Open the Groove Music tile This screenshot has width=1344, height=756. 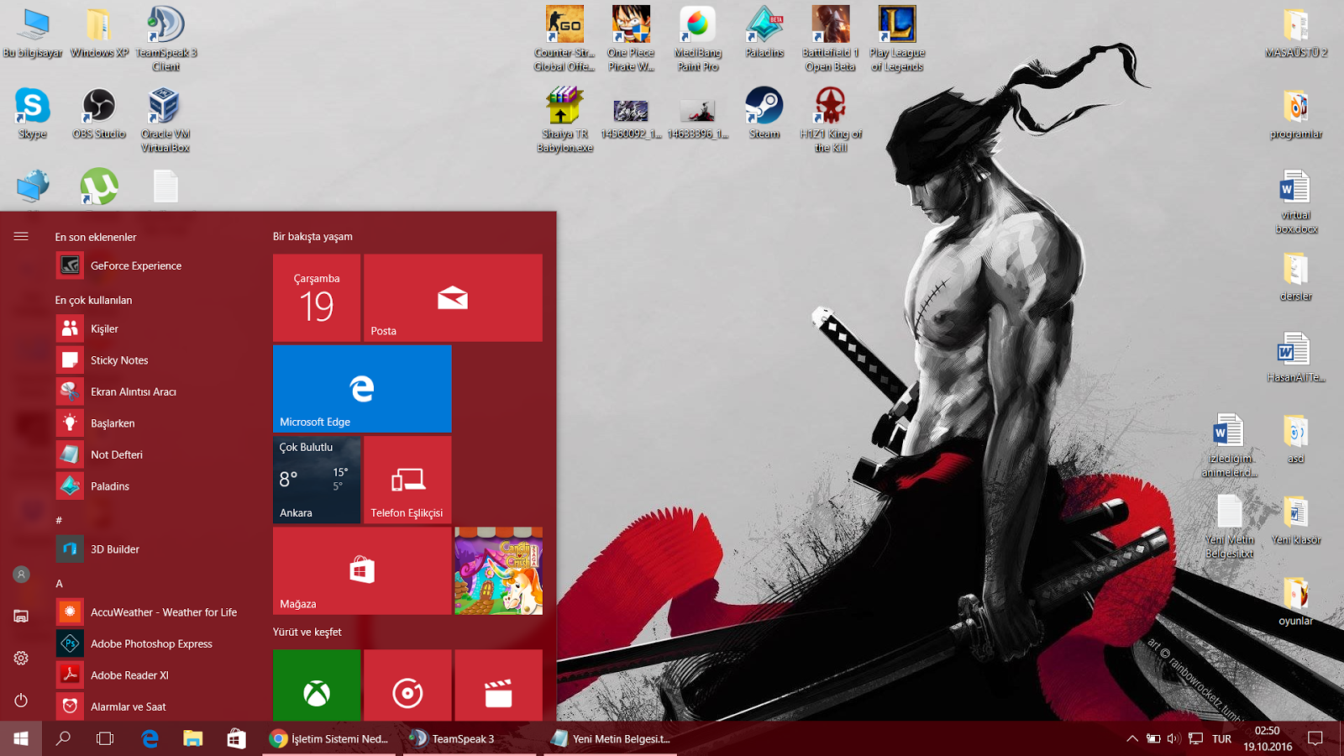click(407, 685)
